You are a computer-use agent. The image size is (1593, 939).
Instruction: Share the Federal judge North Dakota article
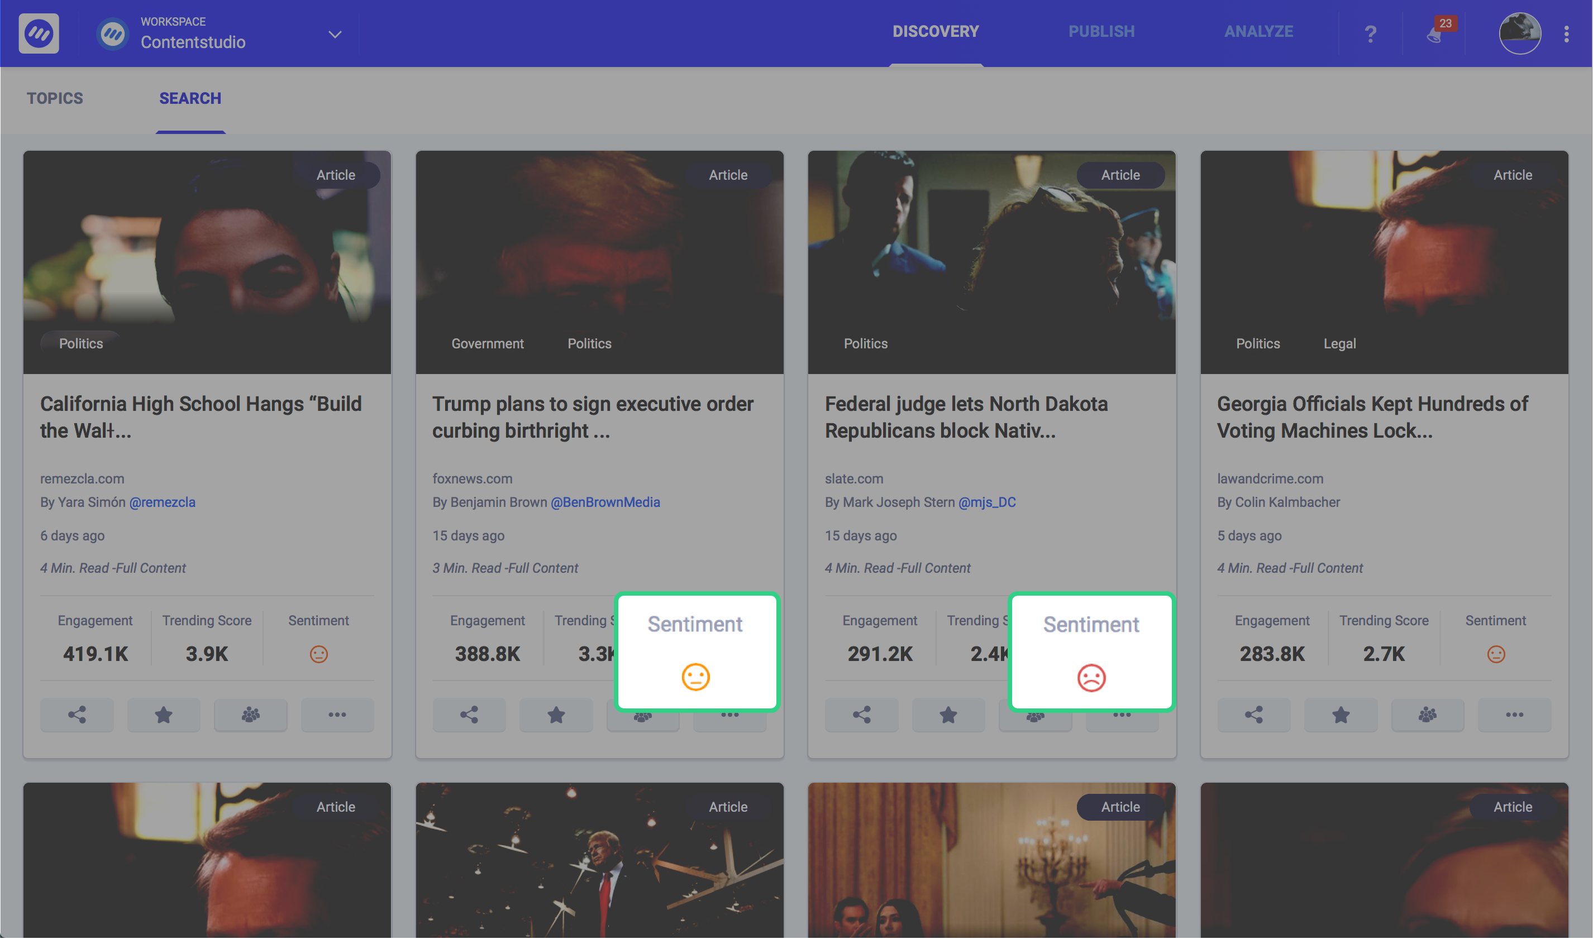click(861, 715)
